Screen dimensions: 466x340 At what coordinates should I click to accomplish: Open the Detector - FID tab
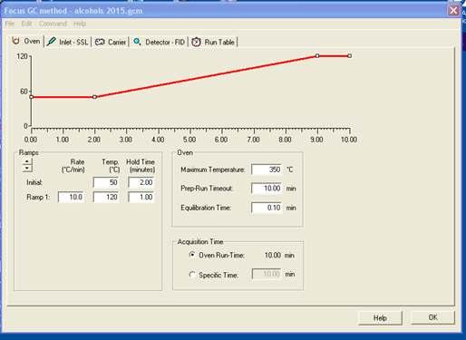click(x=160, y=42)
